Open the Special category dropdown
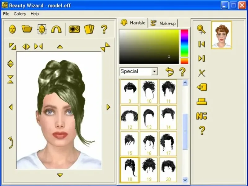Image resolution: width=248 pixels, height=186 pixels. pyautogui.click(x=154, y=72)
